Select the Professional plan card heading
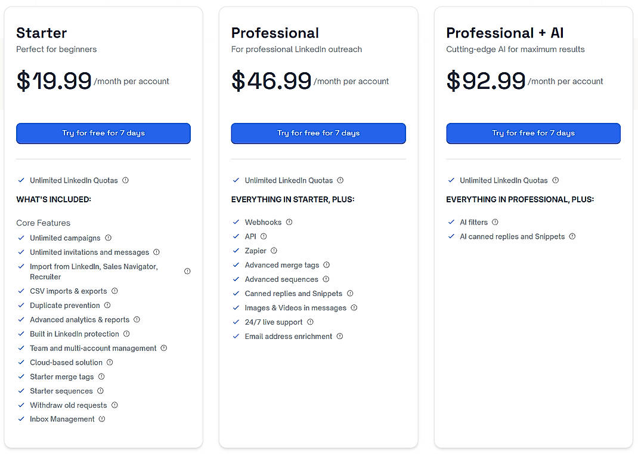 (275, 33)
